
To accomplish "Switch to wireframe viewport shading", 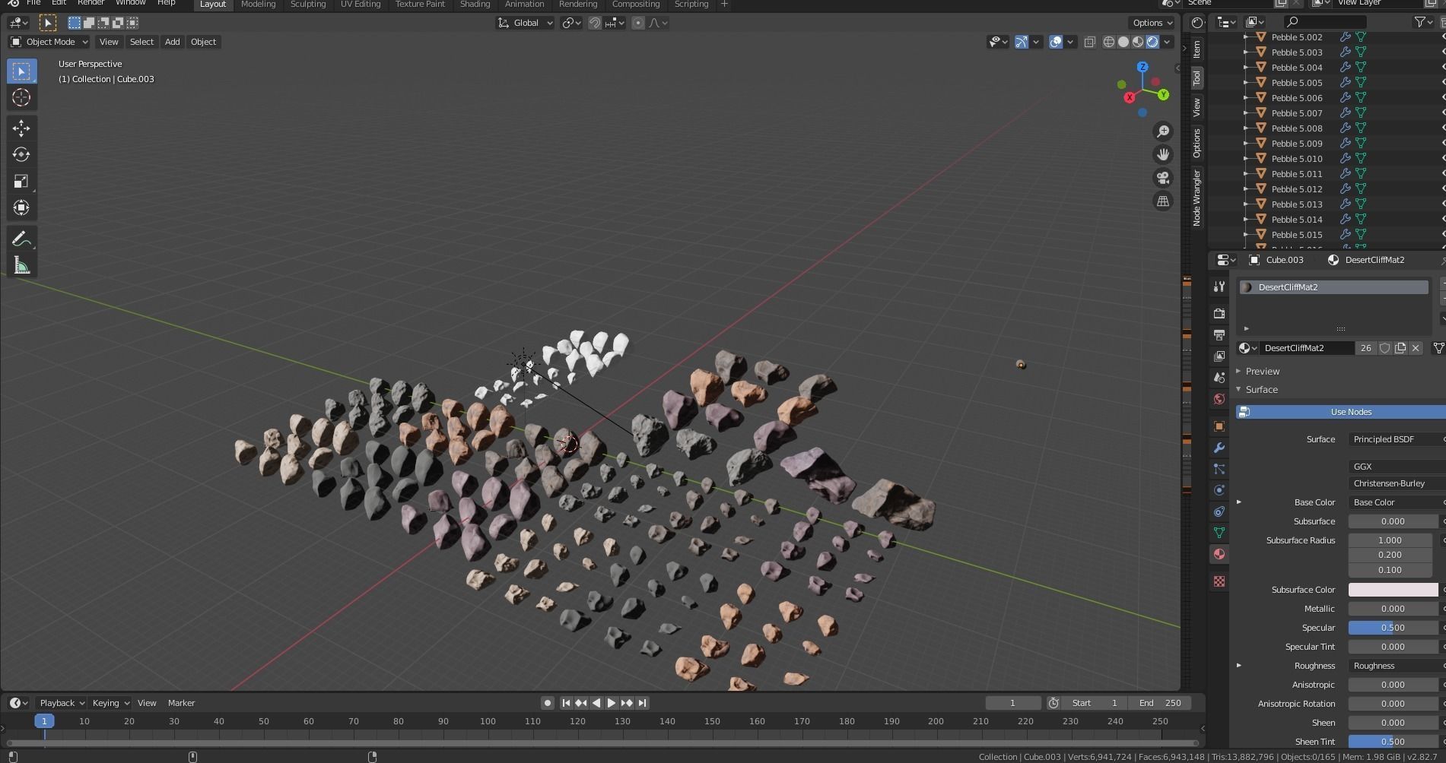I will pyautogui.click(x=1109, y=42).
